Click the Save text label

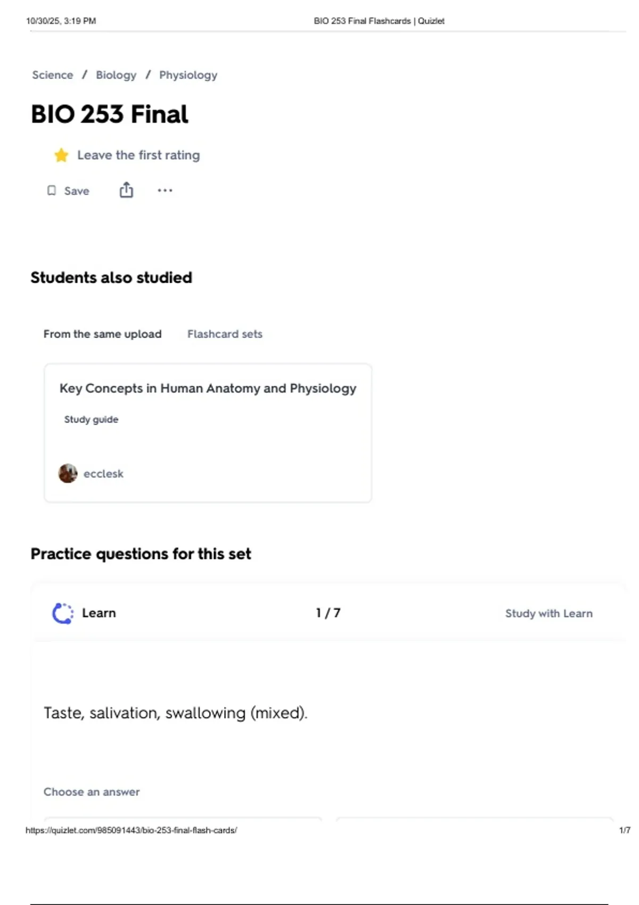[77, 191]
